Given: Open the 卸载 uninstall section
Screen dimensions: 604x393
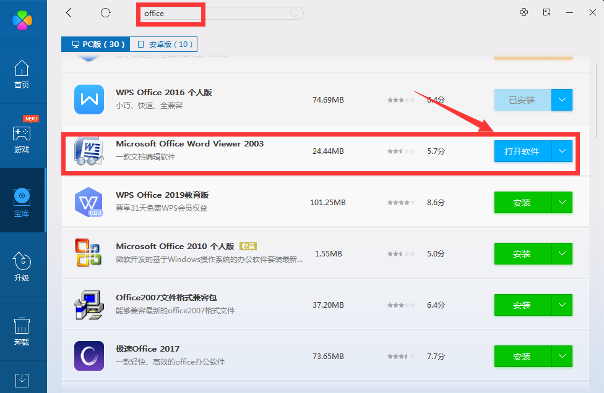Looking at the screenshot, I should click(x=22, y=331).
